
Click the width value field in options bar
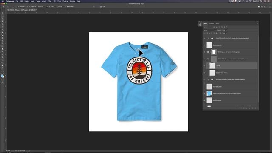click(41, 7)
